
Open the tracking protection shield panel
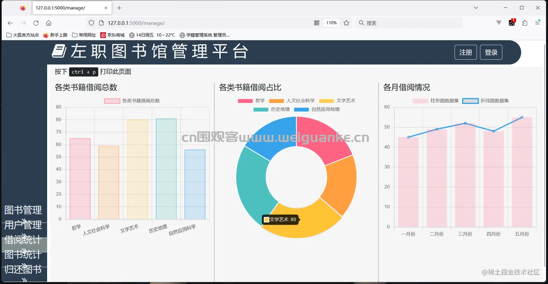tap(92, 23)
